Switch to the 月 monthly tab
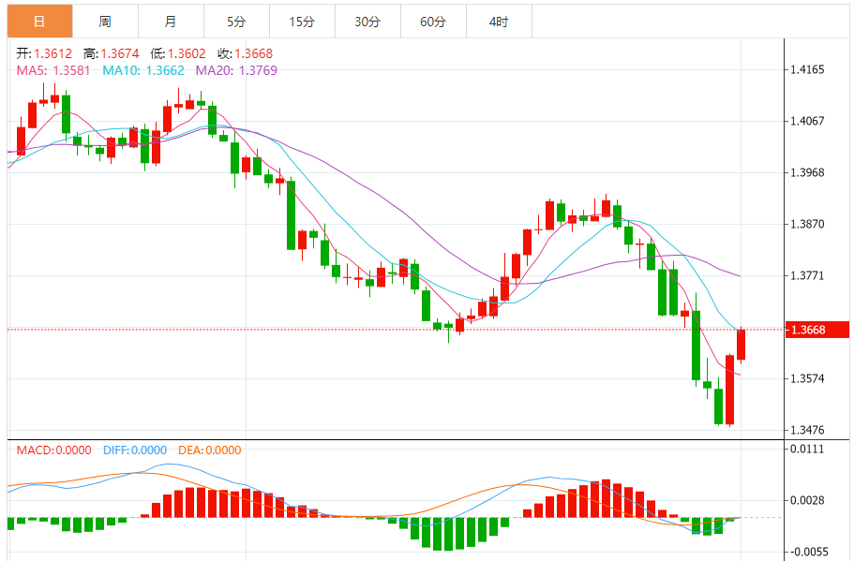The height and width of the screenshot is (561, 854). [171, 22]
